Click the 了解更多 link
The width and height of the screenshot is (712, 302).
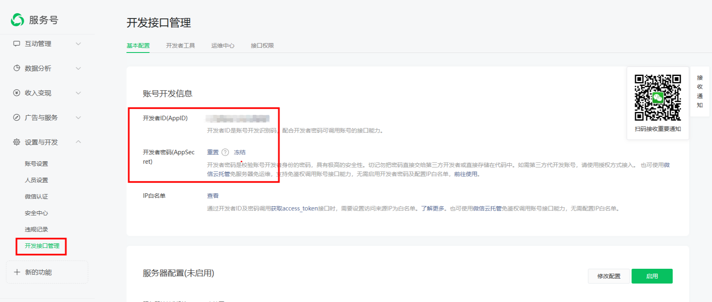[433, 208]
